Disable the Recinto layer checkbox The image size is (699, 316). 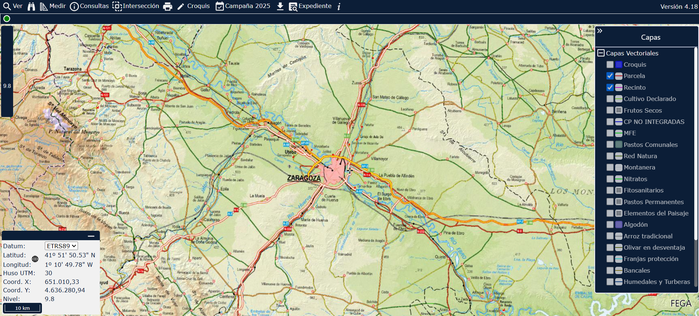pos(610,87)
